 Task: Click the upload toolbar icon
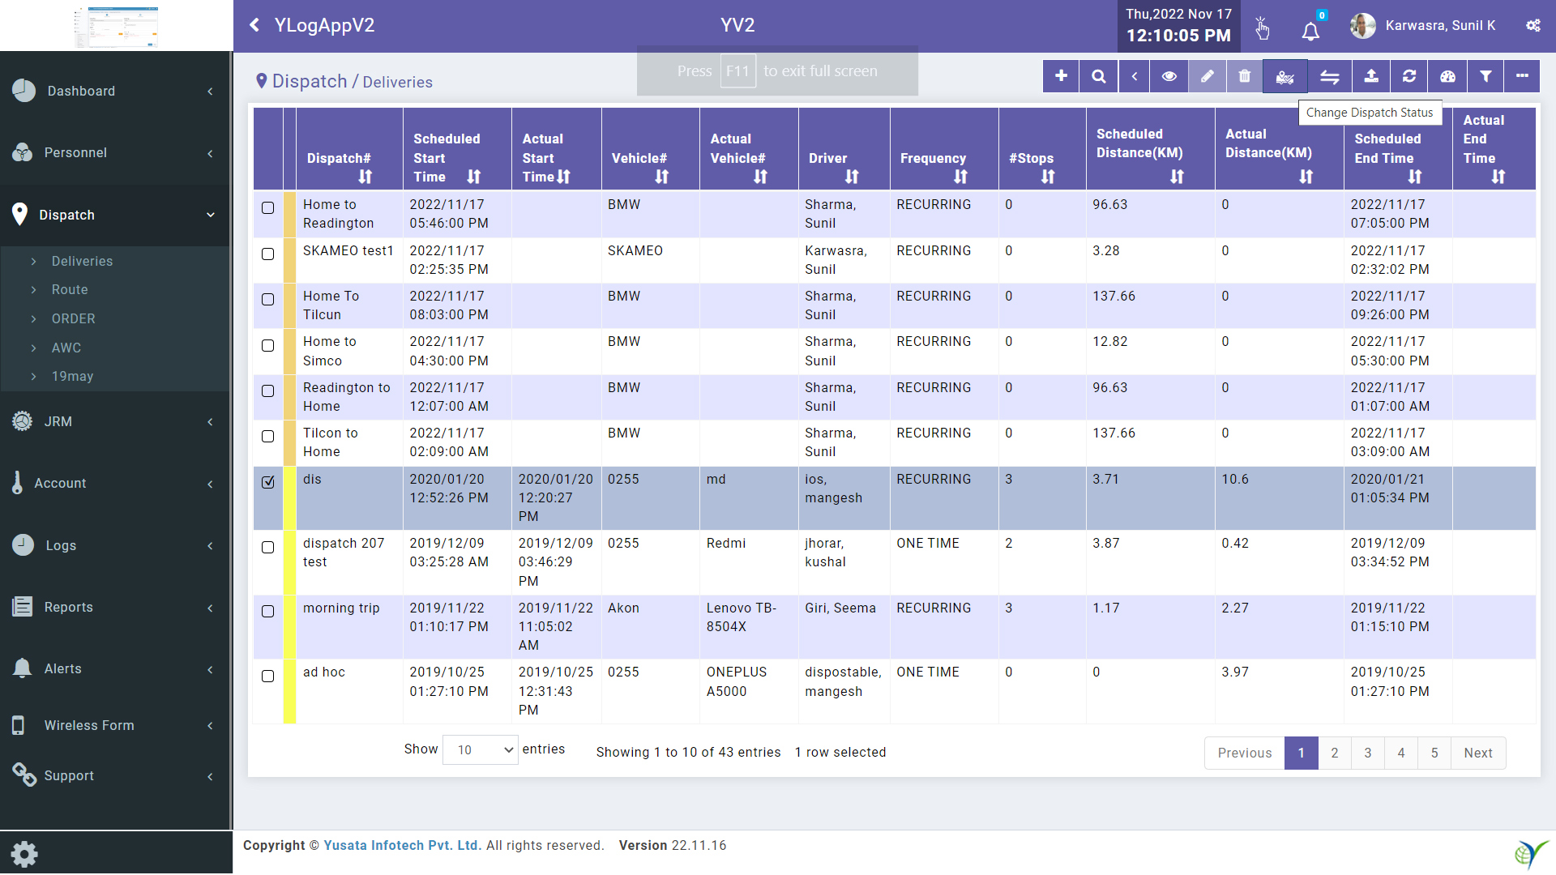(1371, 76)
